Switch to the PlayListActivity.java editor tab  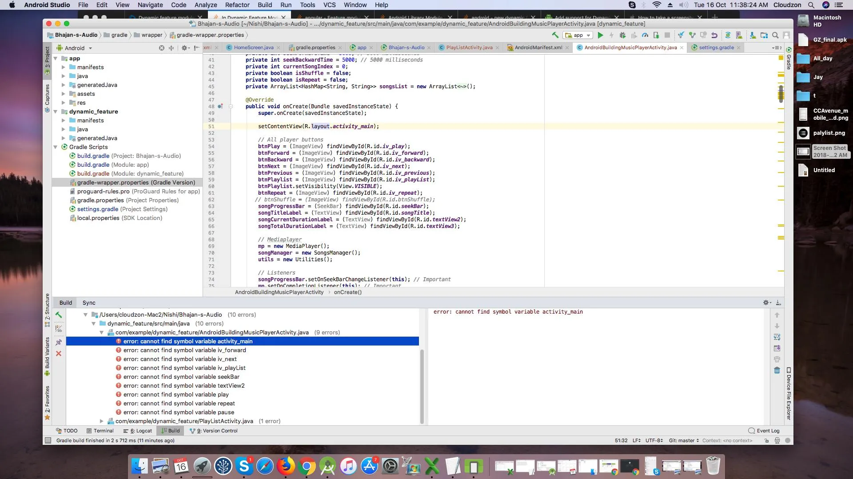(x=469, y=47)
